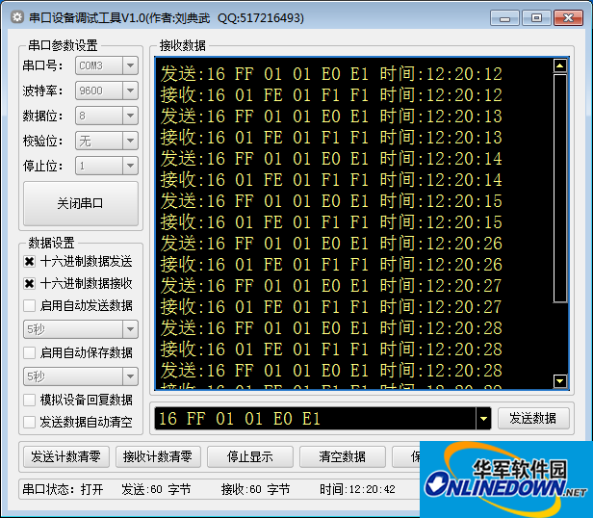Click 发送 log line at 12:20:26
The width and height of the screenshot is (593, 518).
coord(331,244)
